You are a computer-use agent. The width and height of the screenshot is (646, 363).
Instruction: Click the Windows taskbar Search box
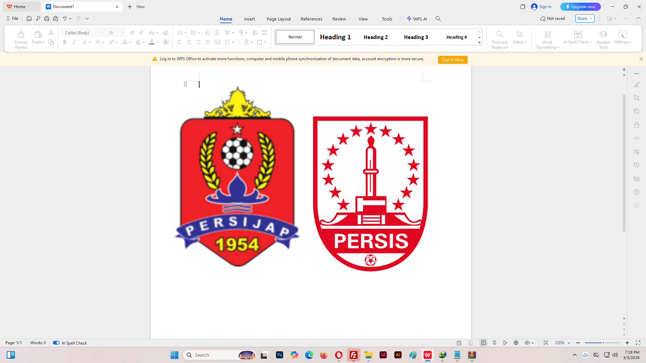tap(219, 355)
